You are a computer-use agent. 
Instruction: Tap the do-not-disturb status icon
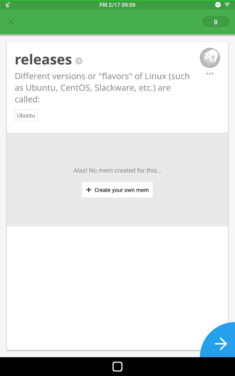coord(218,5)
